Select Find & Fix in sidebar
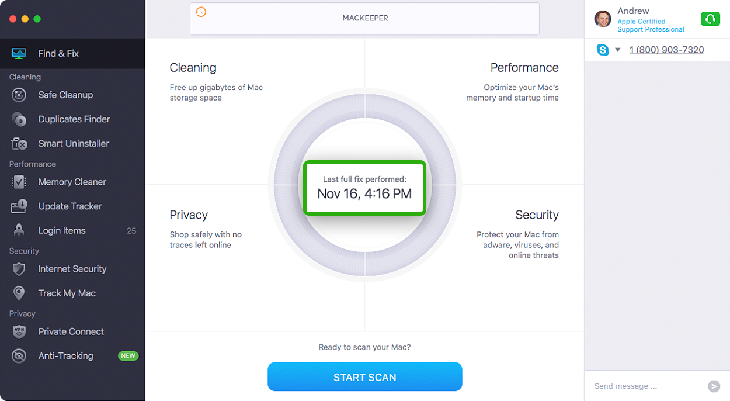 click(72, 53)
